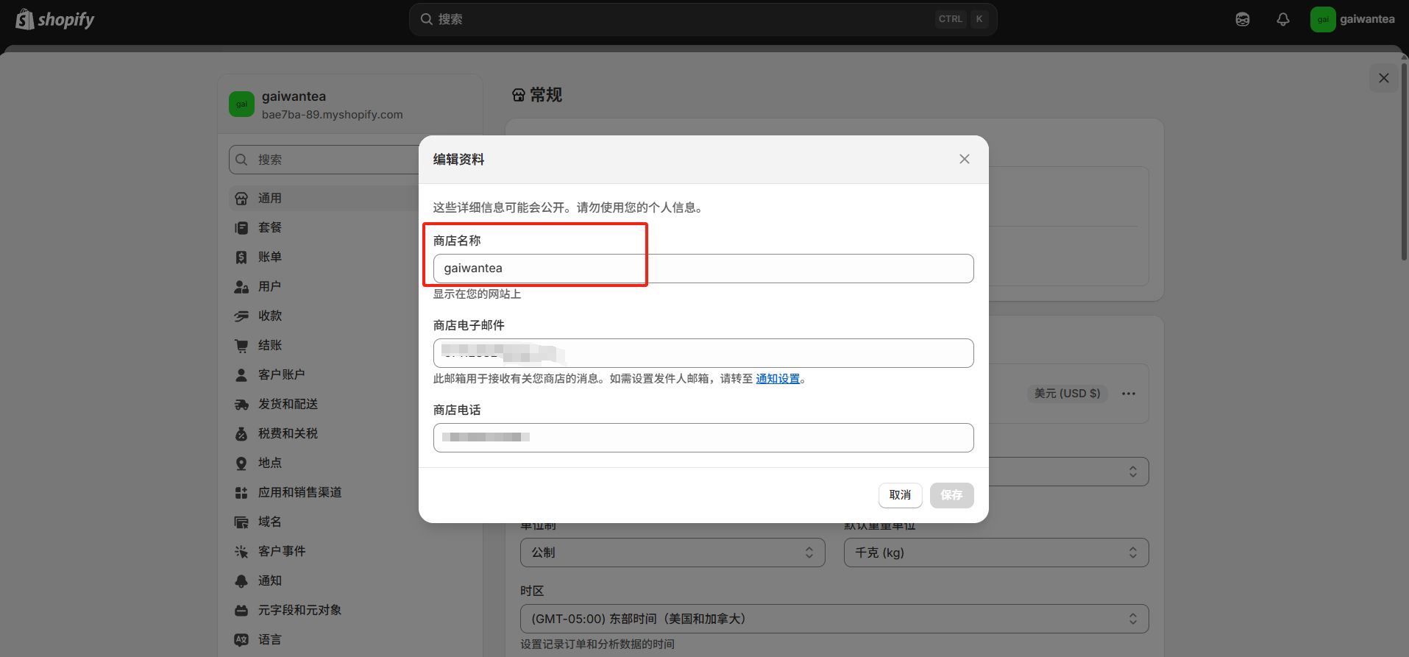Click the 商店名称 field with gaiwantea
1409x657 pixels.
coord(703,269)
